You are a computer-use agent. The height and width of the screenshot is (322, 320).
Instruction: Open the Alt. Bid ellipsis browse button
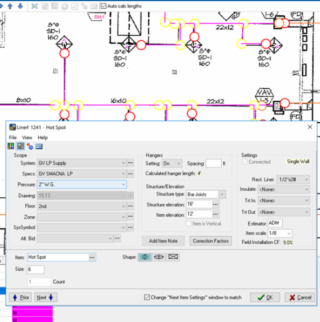coord(117,238)
